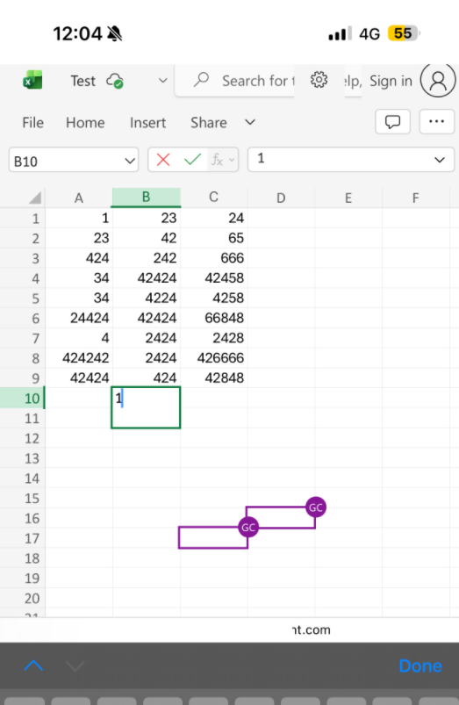Select the cell containing 65
The image size is (459, 705).
(213, 238)
